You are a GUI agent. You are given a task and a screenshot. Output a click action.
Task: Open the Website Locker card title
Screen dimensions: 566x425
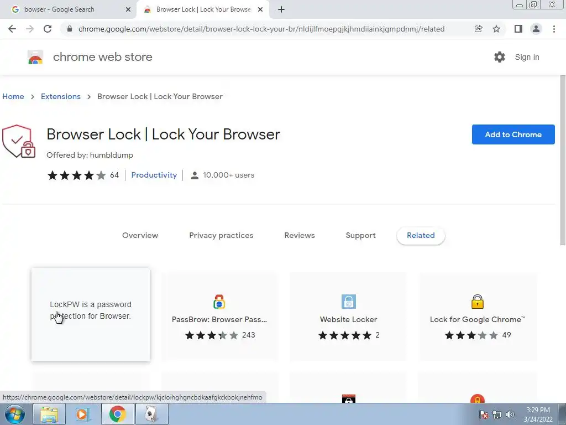point(348,319)
